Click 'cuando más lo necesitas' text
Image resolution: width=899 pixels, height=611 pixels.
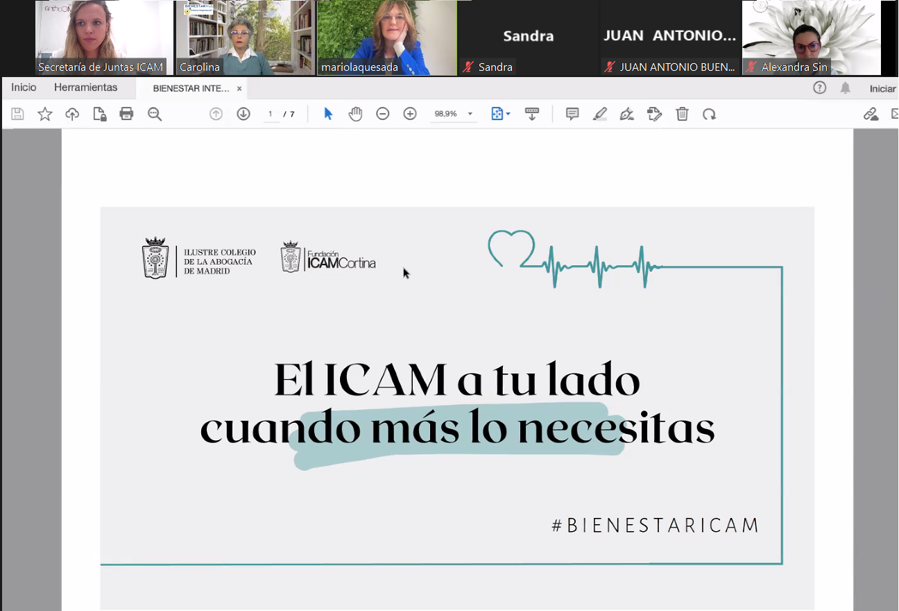click(x=457, y=428)
